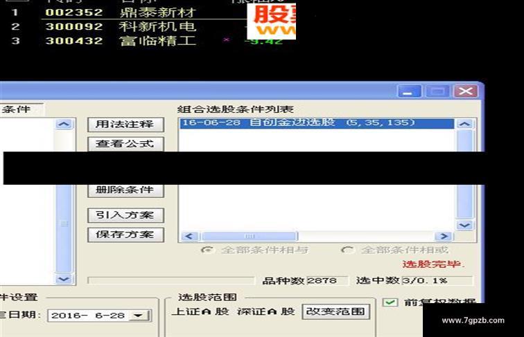The width and height of the screenshot is (524, 337).
Task: Click right arrow of horizontal list scrollbar
Action: [x=444, y=236]
